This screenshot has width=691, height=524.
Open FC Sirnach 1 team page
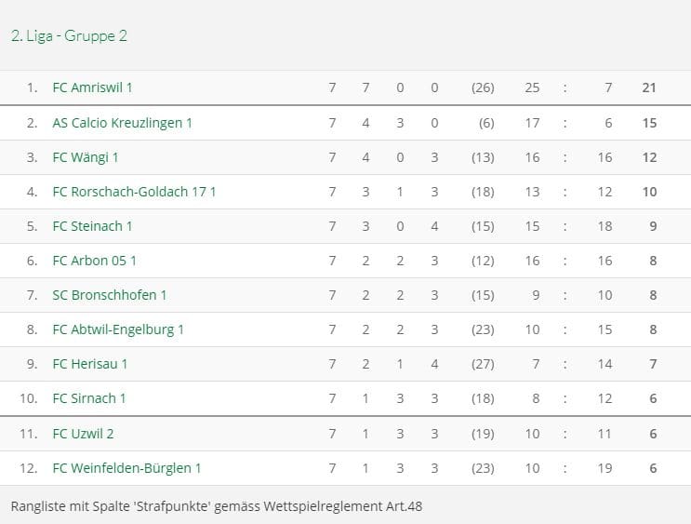pyautogui.click(x=89, y=398)
